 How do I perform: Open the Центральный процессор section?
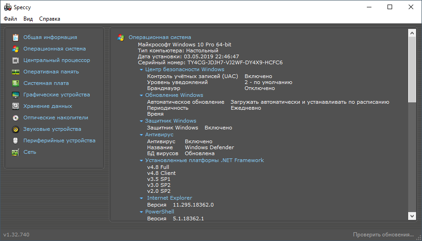click(x=57, y=60)
